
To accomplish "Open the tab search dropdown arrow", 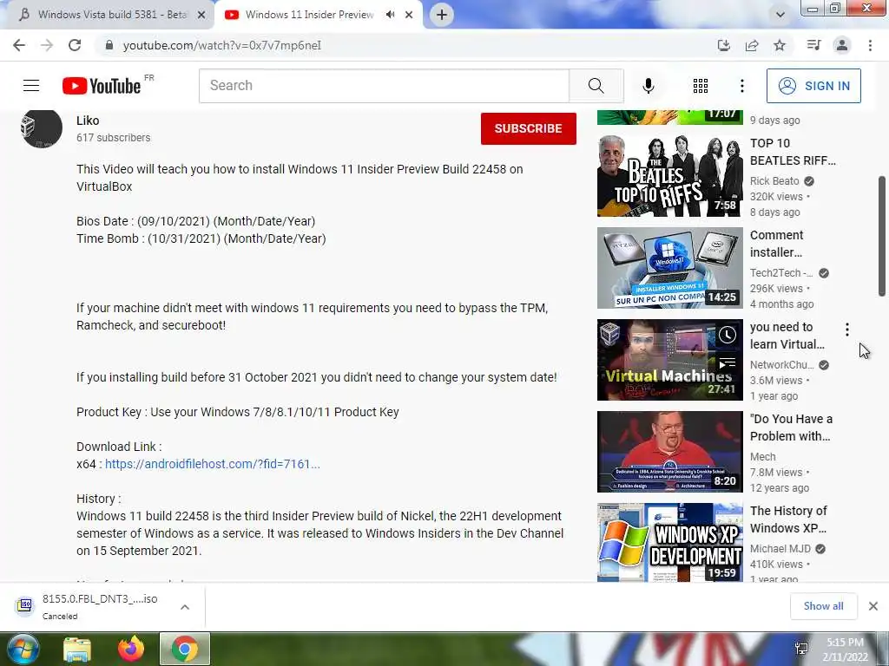I will pos(780,15).
